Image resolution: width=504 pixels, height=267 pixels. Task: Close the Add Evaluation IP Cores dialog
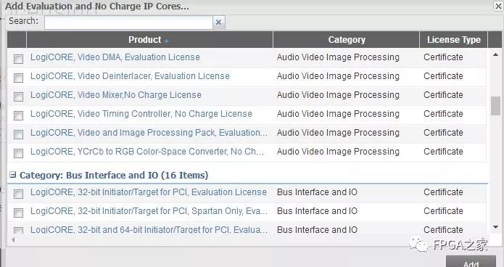pyautogui.click(x=498, y=6)
